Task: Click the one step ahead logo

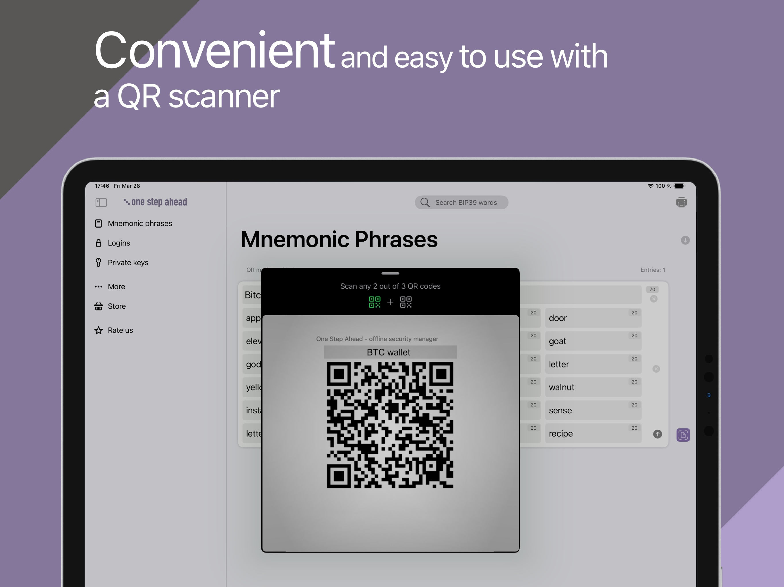Action: click(x=155, y=202)
